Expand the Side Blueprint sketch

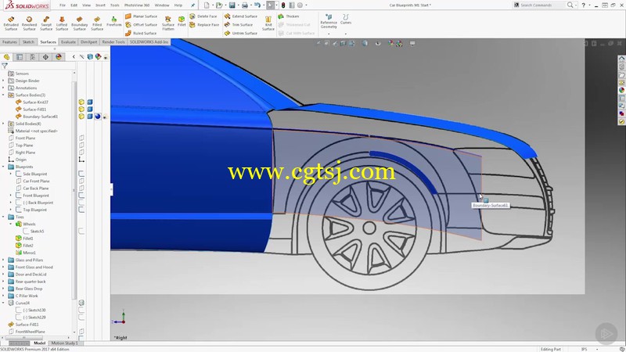tap(11, 174)
